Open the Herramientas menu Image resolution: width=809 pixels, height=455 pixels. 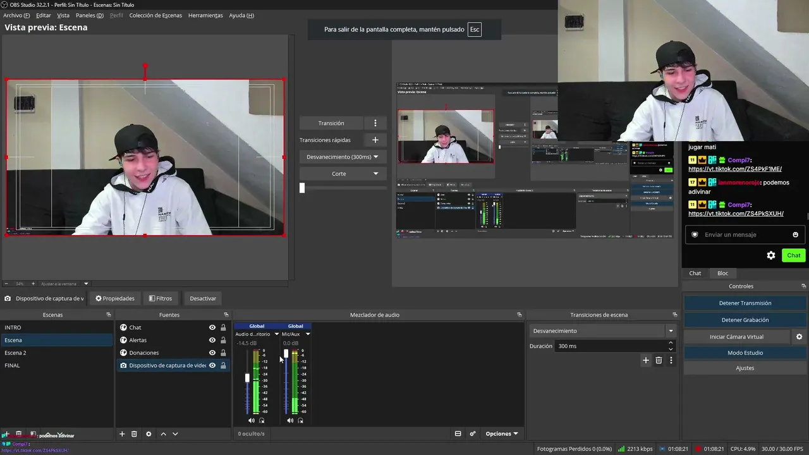pos(205,15)
